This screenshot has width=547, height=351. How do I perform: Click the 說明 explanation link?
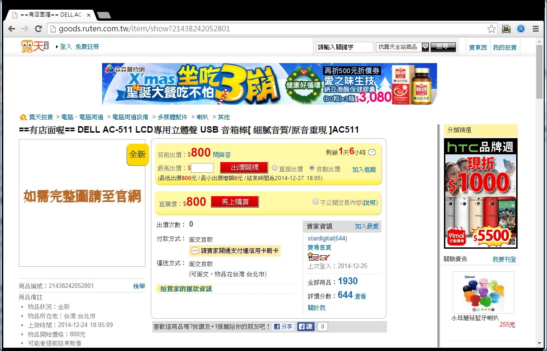[370, 203]
